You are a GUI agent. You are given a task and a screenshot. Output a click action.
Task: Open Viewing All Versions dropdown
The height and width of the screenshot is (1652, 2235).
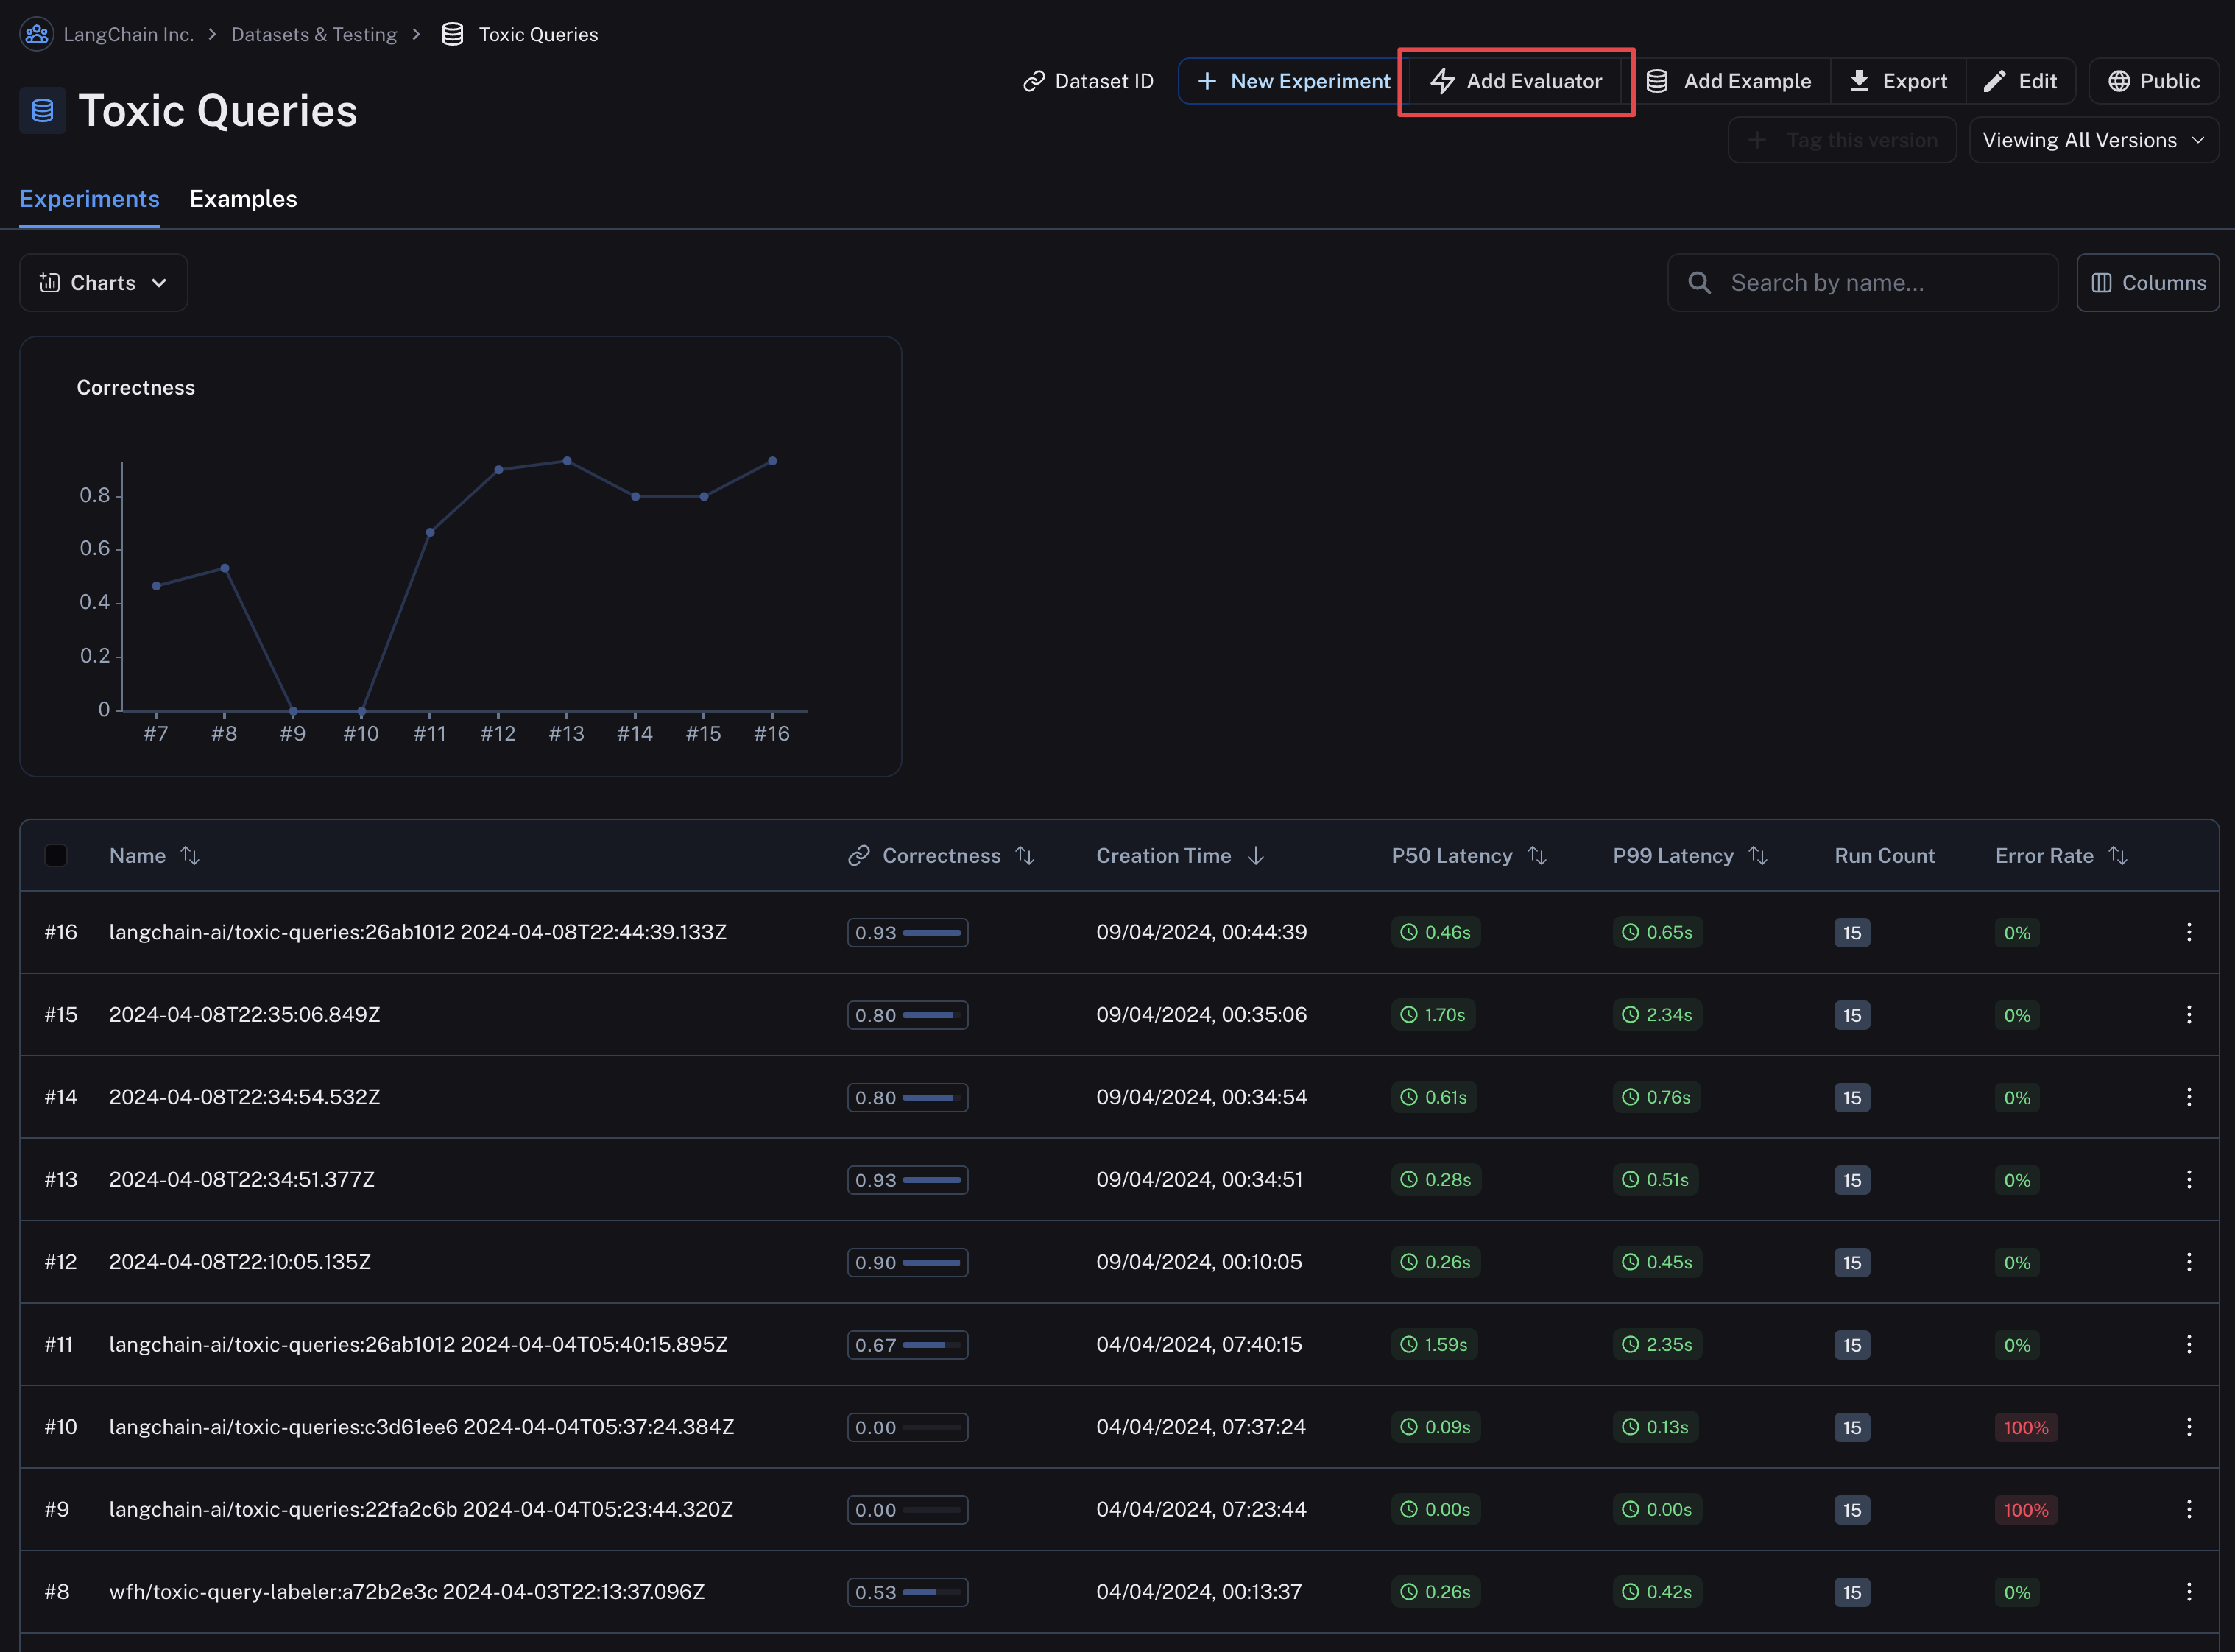pos(2094,140)
